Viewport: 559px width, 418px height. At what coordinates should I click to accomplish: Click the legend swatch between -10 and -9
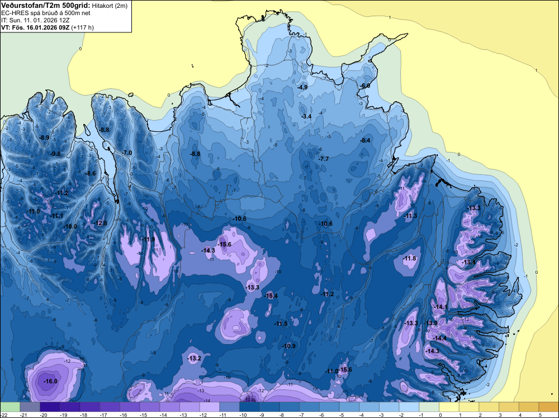[x=249, y=407]
